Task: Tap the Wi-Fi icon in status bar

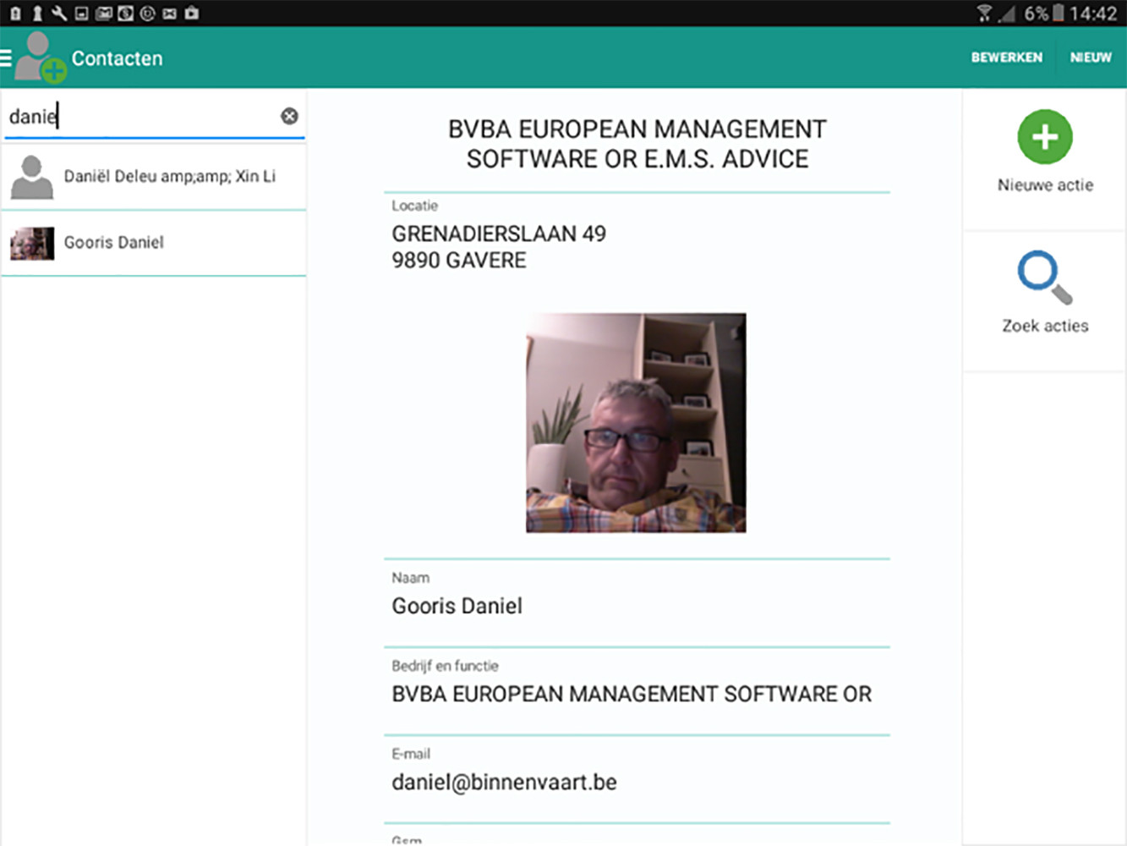Action: (984, 14)
